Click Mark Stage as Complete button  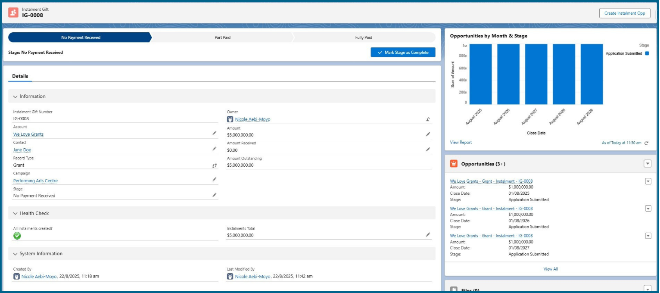(403, 53)
